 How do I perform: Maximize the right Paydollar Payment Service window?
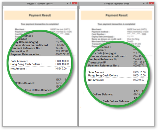tap(147, 3)
